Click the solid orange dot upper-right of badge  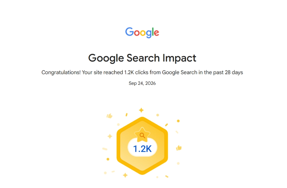click(x=178, y=121)
